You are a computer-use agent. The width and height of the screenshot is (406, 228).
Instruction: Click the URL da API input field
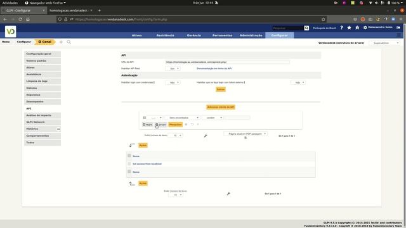click(x=227, y=62)
